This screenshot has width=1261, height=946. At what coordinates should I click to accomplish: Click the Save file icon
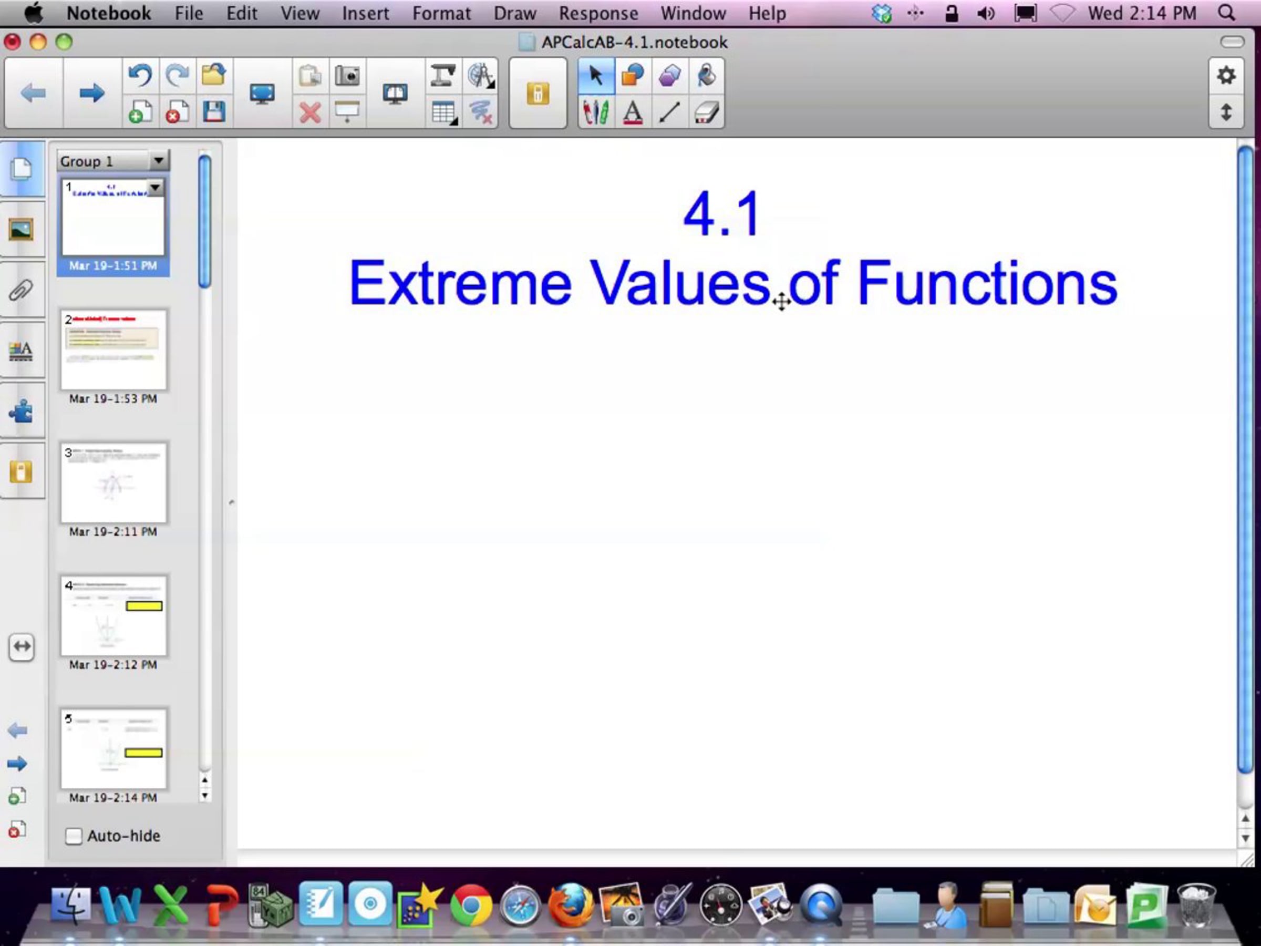[x=214, y=112]
